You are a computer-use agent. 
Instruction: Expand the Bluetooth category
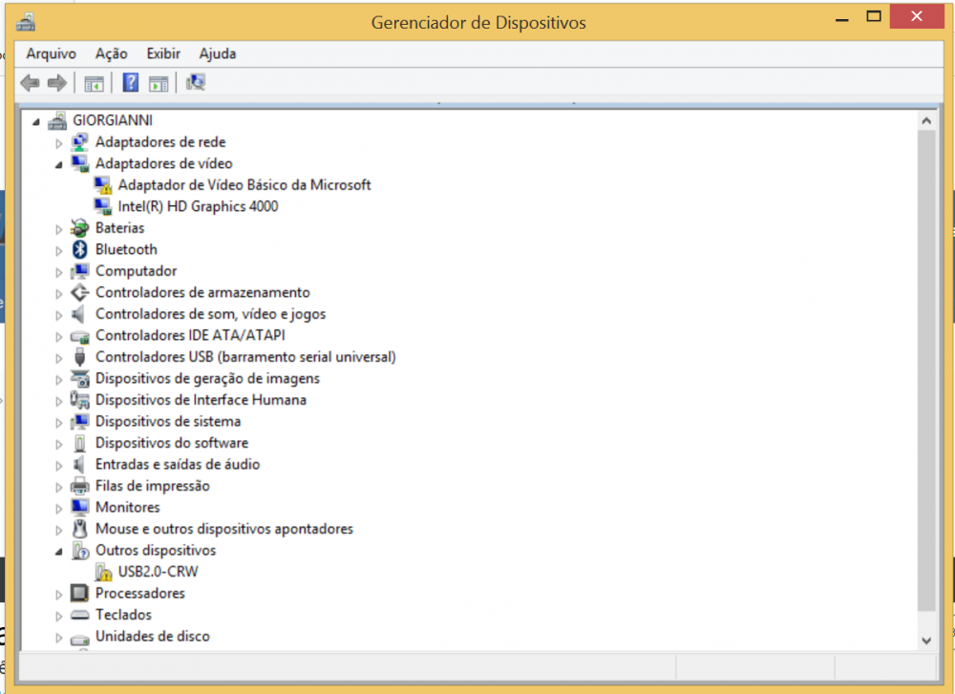pyautogui.click(x=58, y=251)
